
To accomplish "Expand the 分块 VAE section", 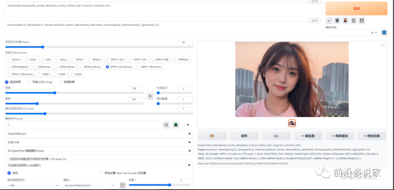I will pyautogui.click(x=99, y=142).
